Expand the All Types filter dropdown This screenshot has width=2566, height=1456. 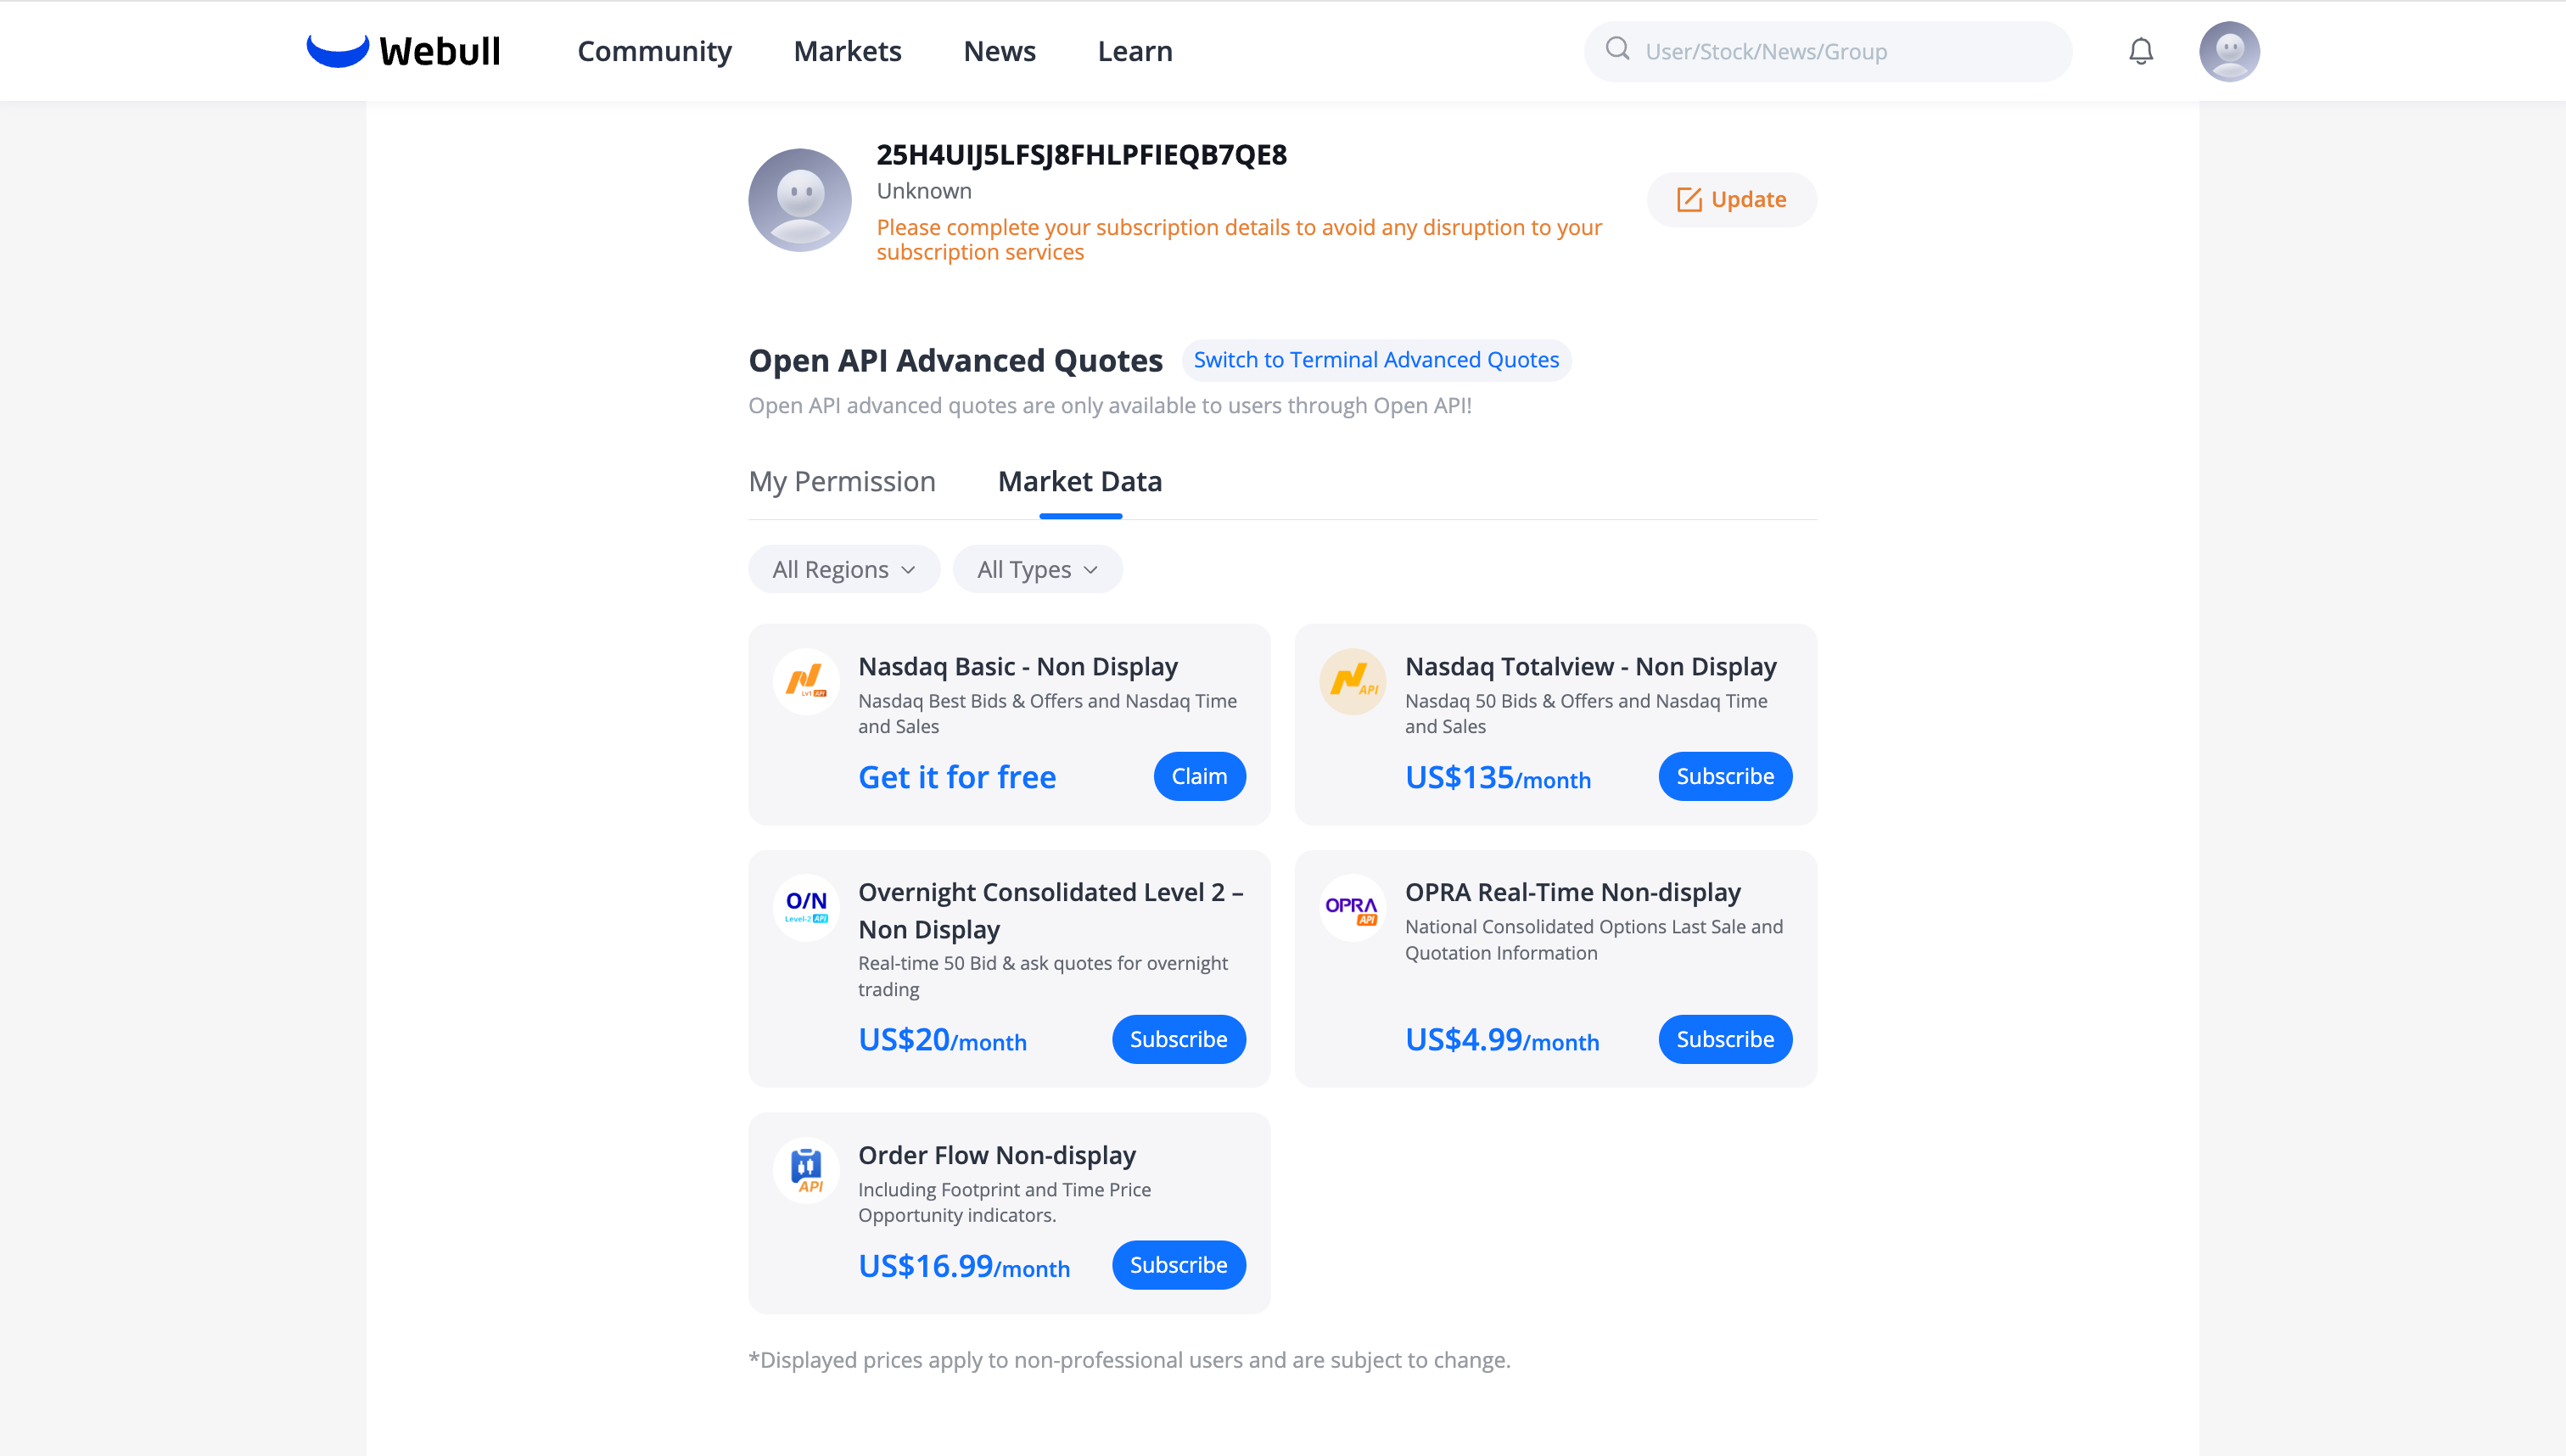pos(1037,569)
